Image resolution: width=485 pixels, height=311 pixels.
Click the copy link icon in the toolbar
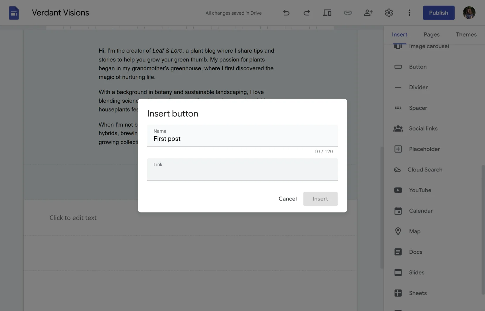pos(348,13)
